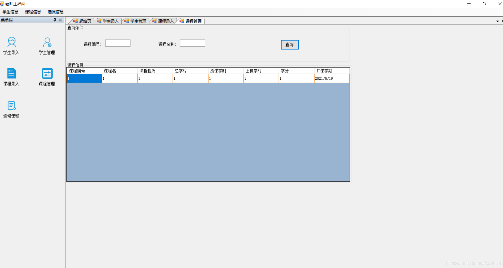Sort by 开课学期 column header
The width and height of the screenshot is (503, 268).
[332, 71]
